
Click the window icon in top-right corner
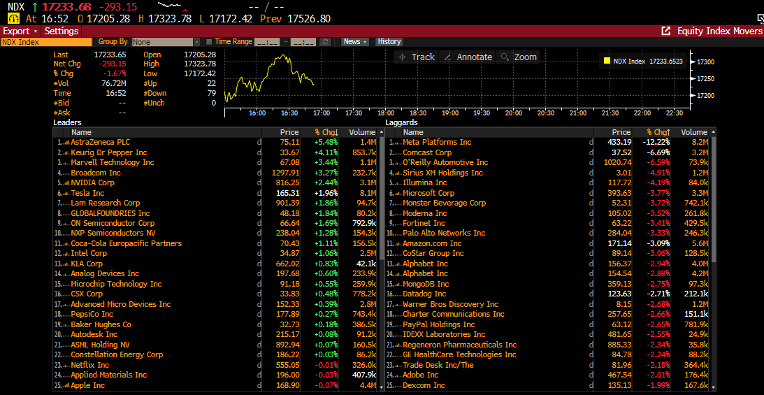pos(759,19)
